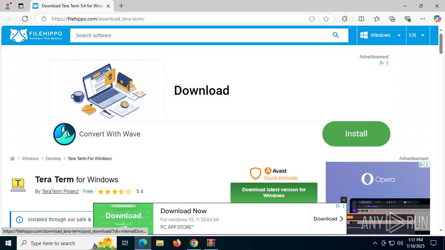Expand the EN language dropdown
The height and width of the screenshot is (250, 445).
(x=418, y=35)
